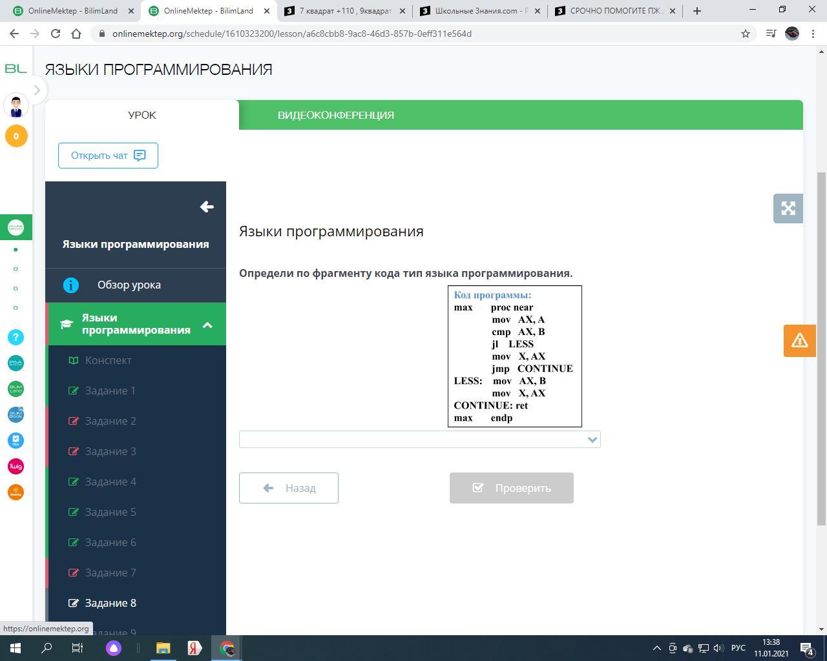
Task: Open File Explorer from the taskbar
Action: [163, 648]
